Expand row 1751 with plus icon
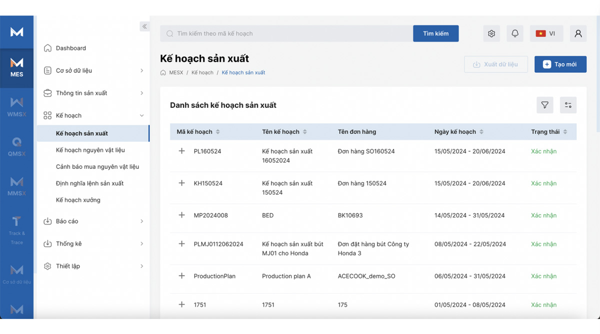Image resolution: width=600 pixels, height=334 pixels. (x=181, y=305)
